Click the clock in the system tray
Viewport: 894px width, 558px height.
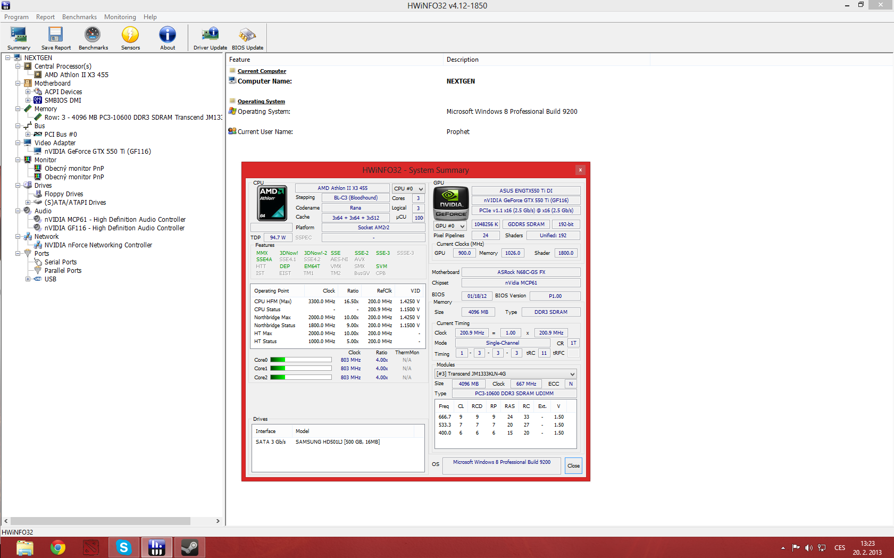pos(867,548)
